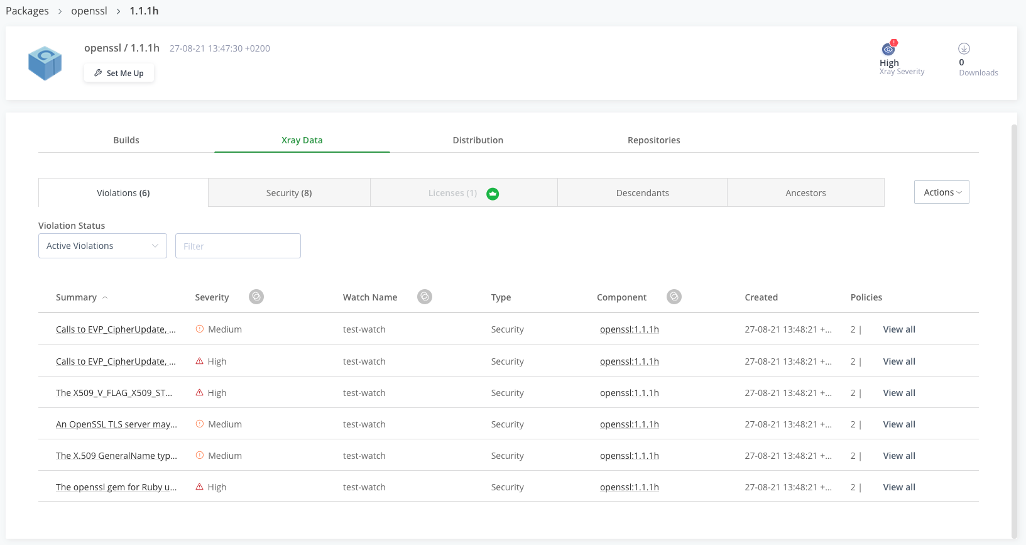This screenshot has height=545, width=1026.
Task: Open The X.509 GeneralName typ... violation
Action: coord(116,456)
